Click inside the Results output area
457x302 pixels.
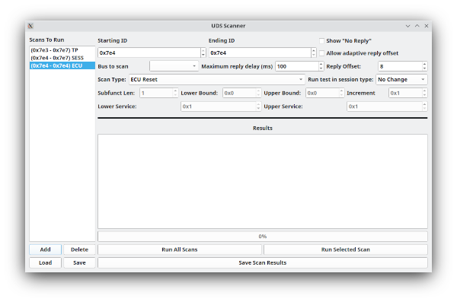(263, 181)
